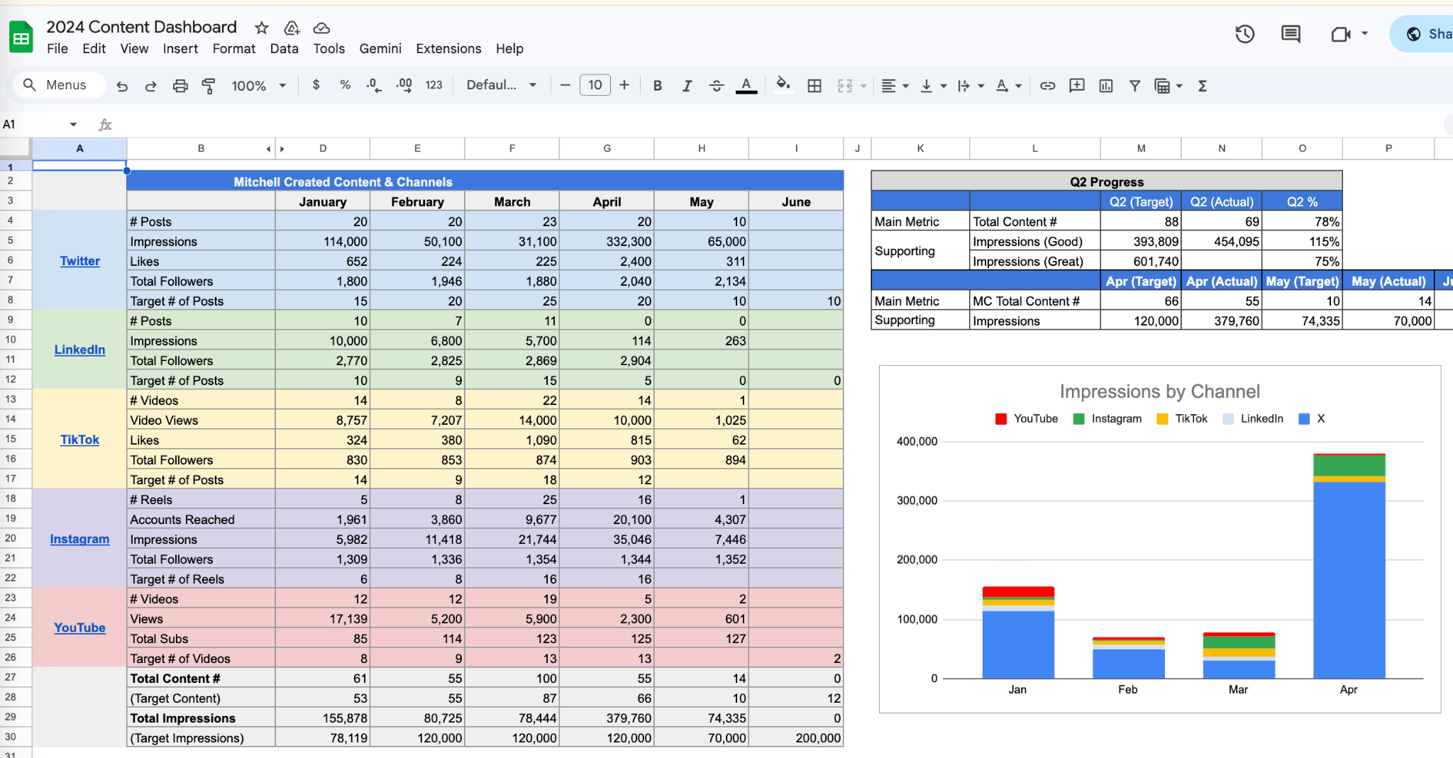Click the insert chart icon
The height and width of the screenshot is (758, 1453).
(1105, 86)
